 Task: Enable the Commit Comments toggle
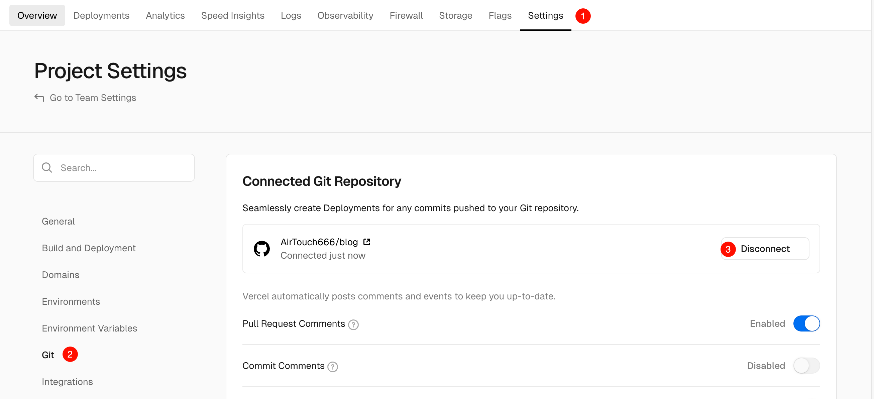806,366
